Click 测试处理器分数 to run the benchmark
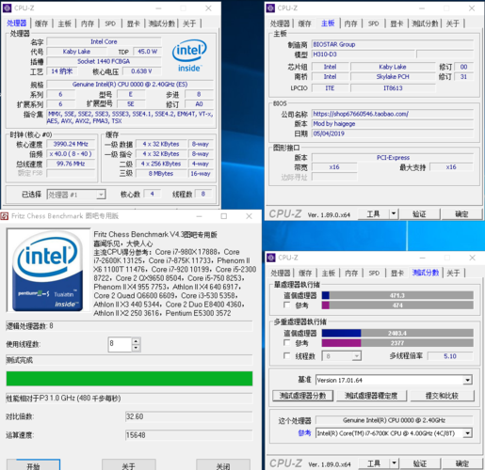Viewport: 485px width, 470px height. tap(303, 396)
